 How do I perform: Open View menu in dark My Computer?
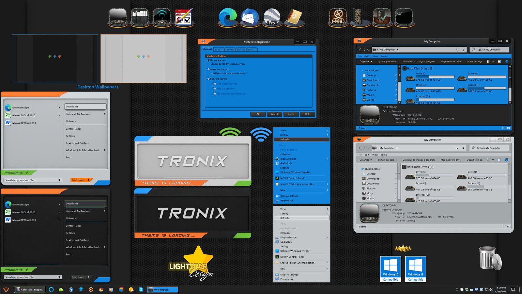(x=375, y=56)
